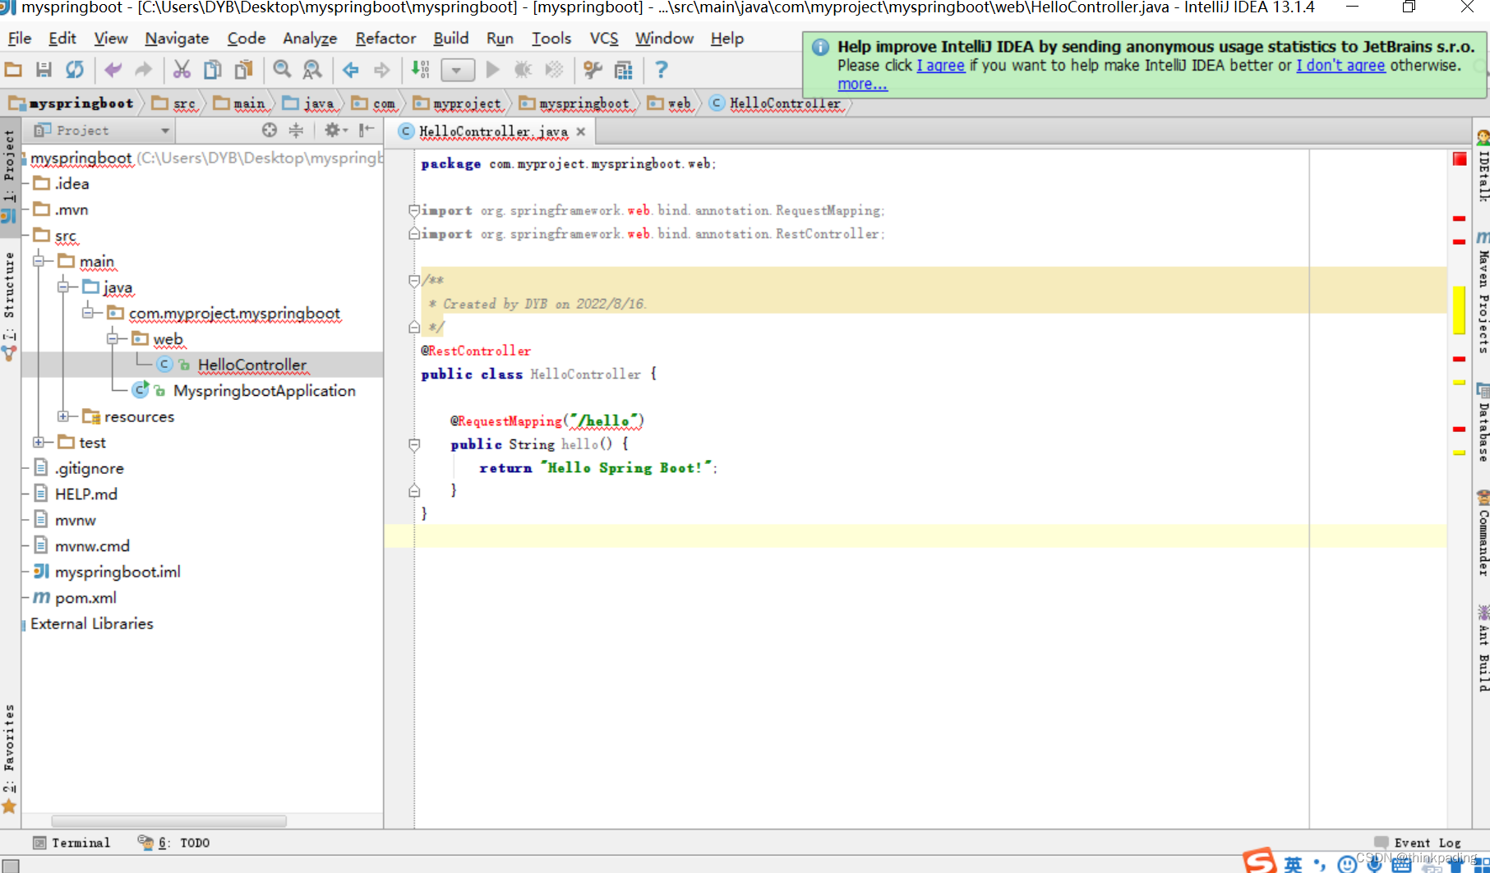Click the "I don't agree" link

[x=1340, y=65]
